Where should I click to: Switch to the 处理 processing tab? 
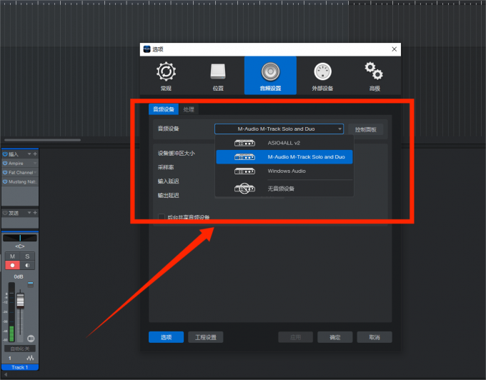[189, 109]
